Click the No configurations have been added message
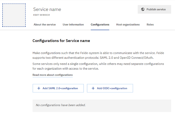Viewport: 175px width, 117px height. (x=61, y=105)
